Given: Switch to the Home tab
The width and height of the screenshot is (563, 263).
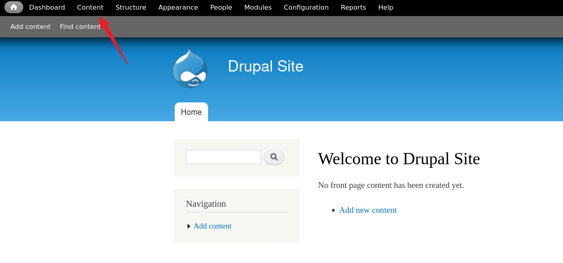Looking at the screenshot, I should point(191,112).
